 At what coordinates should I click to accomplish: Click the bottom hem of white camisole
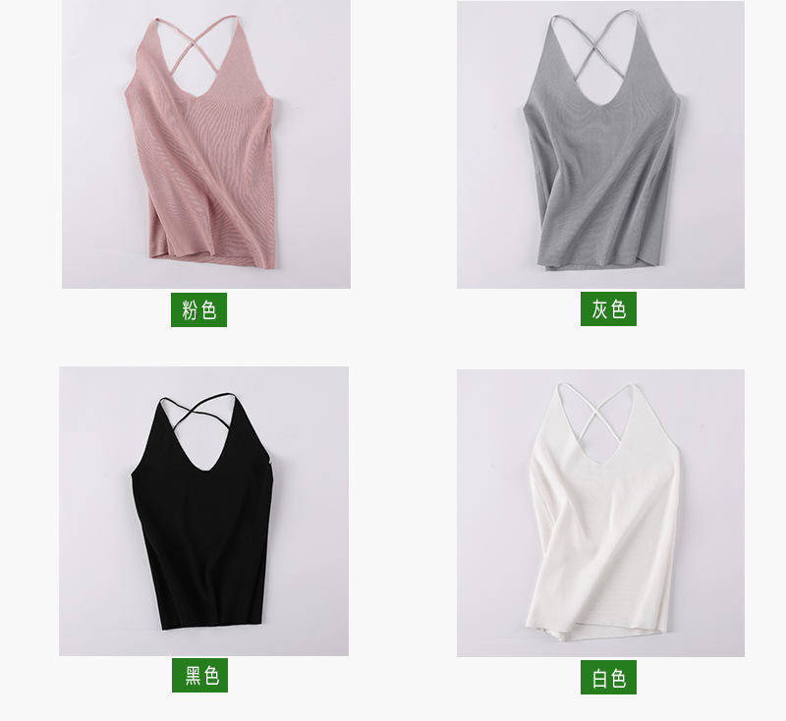608,633
